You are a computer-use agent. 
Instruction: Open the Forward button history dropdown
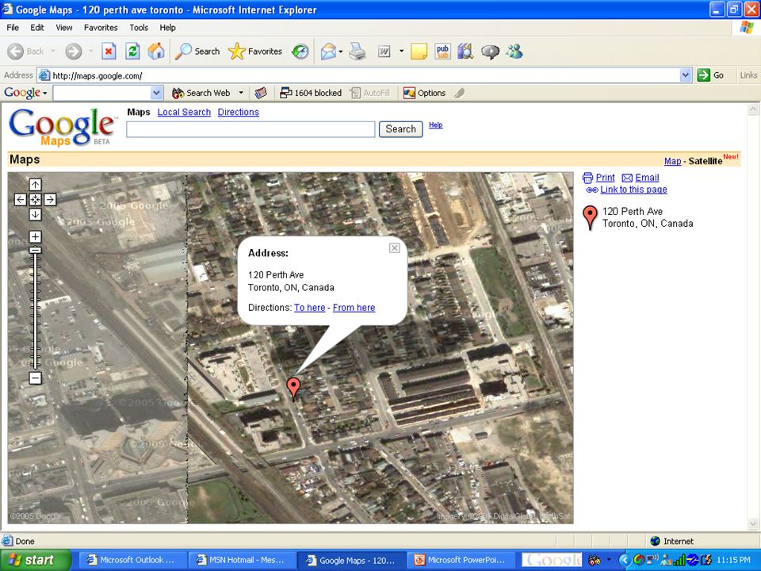[x=90, y=51]
